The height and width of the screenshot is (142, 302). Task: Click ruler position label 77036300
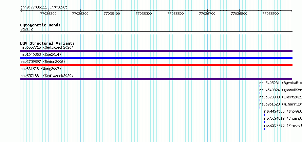[80, 14]
